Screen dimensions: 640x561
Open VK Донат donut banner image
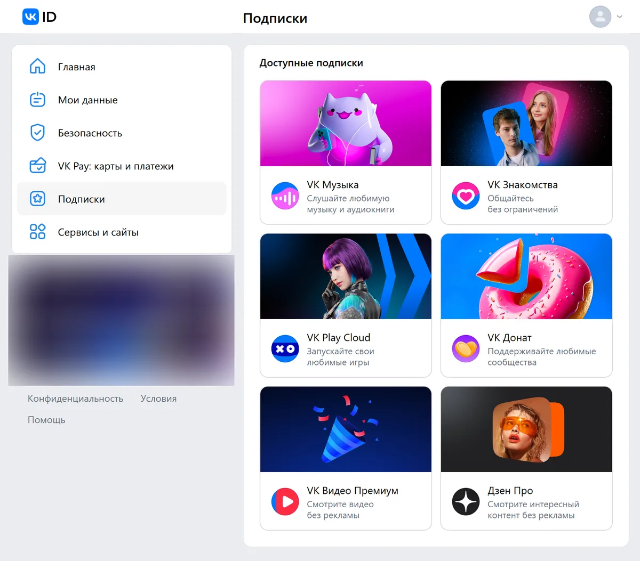pos(526,277)
